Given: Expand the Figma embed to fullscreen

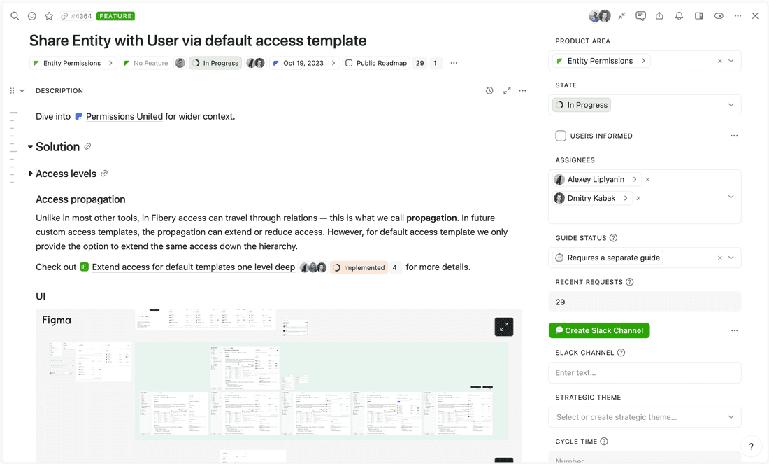Looking at the screenshot, I should point(504,327).
